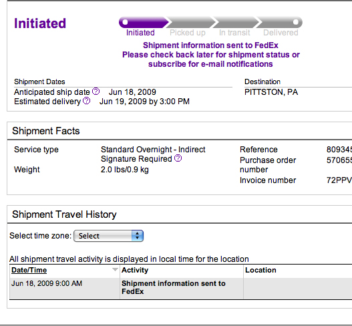Select the Jun 18, 2009 9:00 AM history row
This screenshot has width=352, height=326.
181,289
